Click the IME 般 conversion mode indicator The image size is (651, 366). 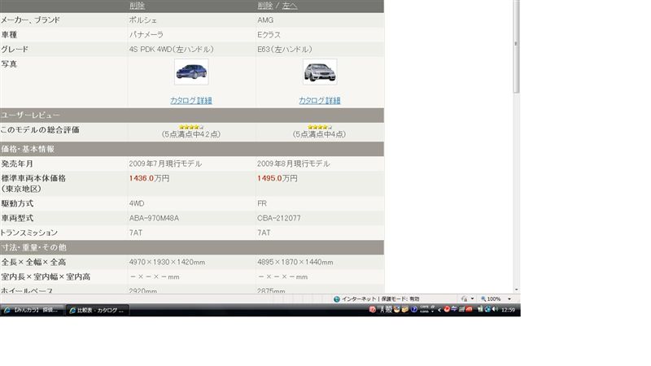click(x=389, y=310)
